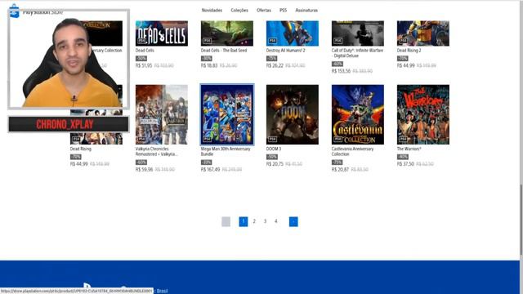523x294 pixels.
Task: Click the R$ 37,50 Warriors price
Action: (x=405, y=164)
